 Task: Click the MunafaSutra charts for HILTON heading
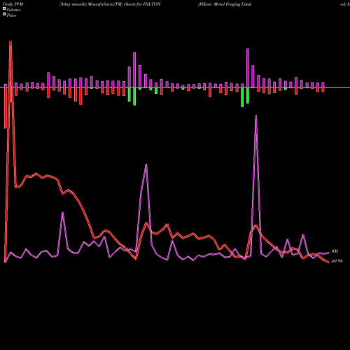(x=110, y=4)
